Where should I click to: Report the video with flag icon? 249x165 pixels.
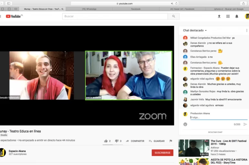pos(171,141)
